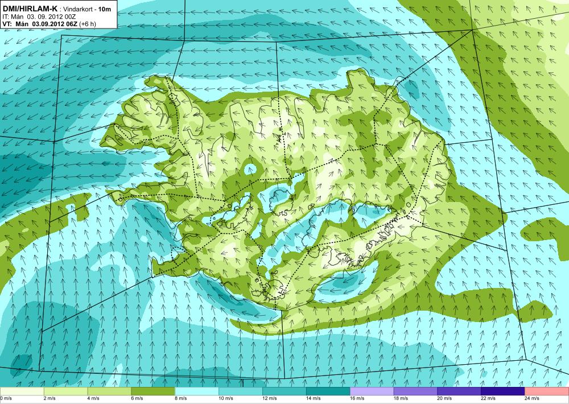Pick the legend swatch between 12 and 14 m/s
The width and height of the screenshot is (569, 404).
click(x=284, y=391)
